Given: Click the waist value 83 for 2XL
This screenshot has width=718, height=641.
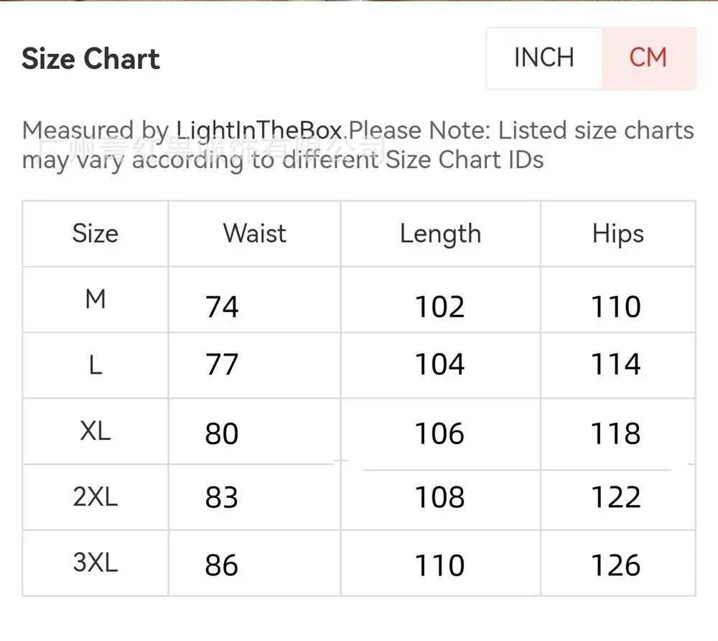Looking at the screenshot, I should pyautogui.click(x=221, y=497).
